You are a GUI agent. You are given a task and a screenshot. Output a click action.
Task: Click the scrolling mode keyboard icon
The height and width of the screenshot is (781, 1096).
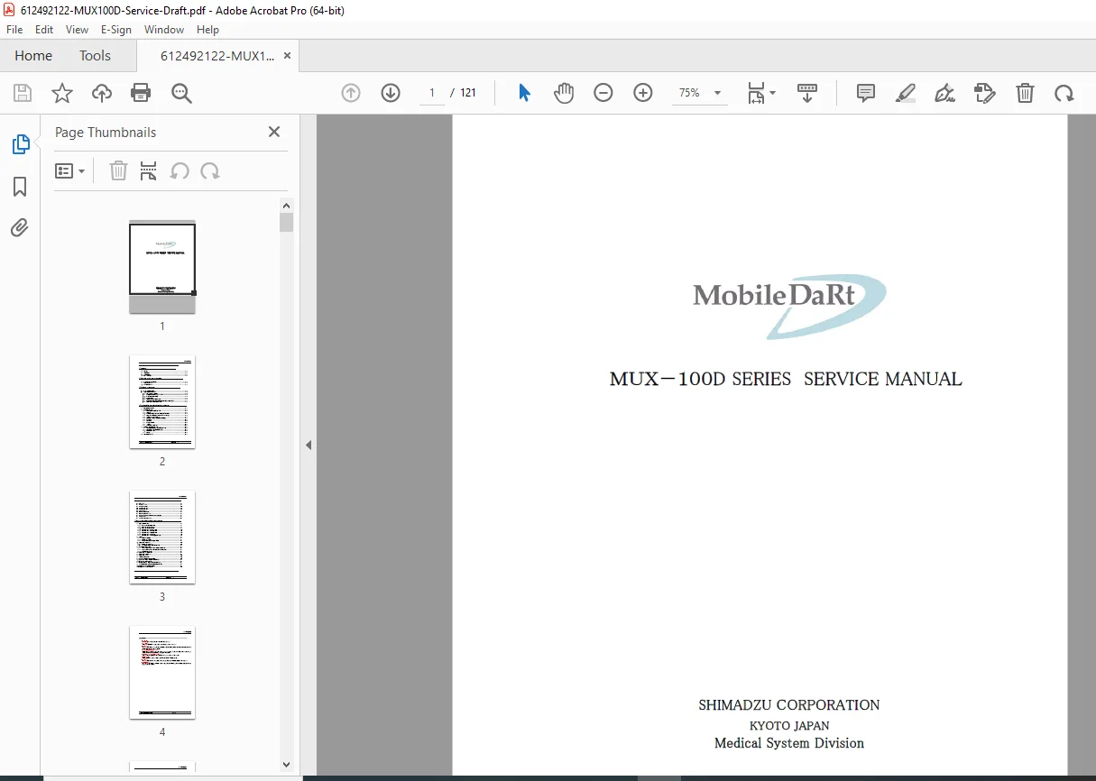[x=807, y=93]
